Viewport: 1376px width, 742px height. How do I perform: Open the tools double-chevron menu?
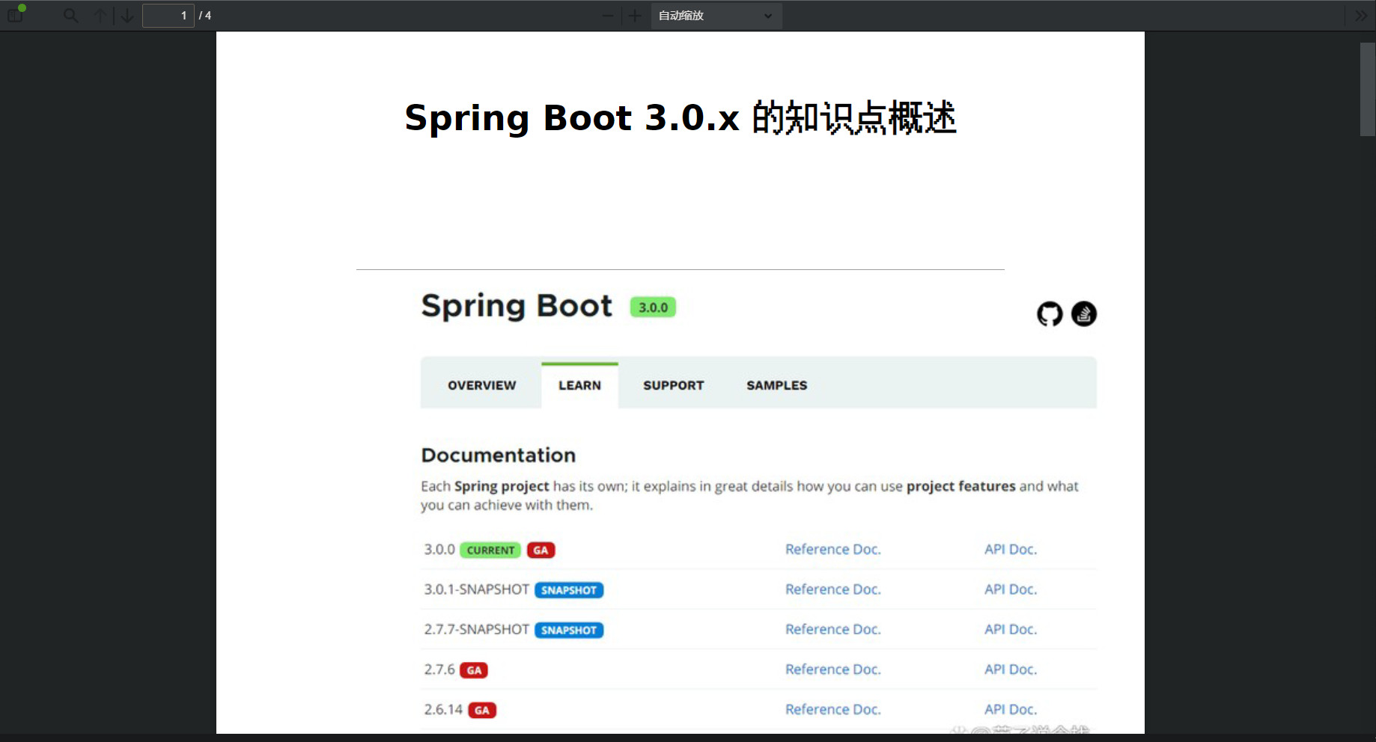[1361, 16]
